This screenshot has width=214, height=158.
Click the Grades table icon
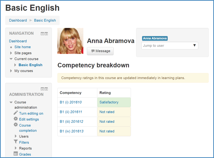tap(16, 154)
